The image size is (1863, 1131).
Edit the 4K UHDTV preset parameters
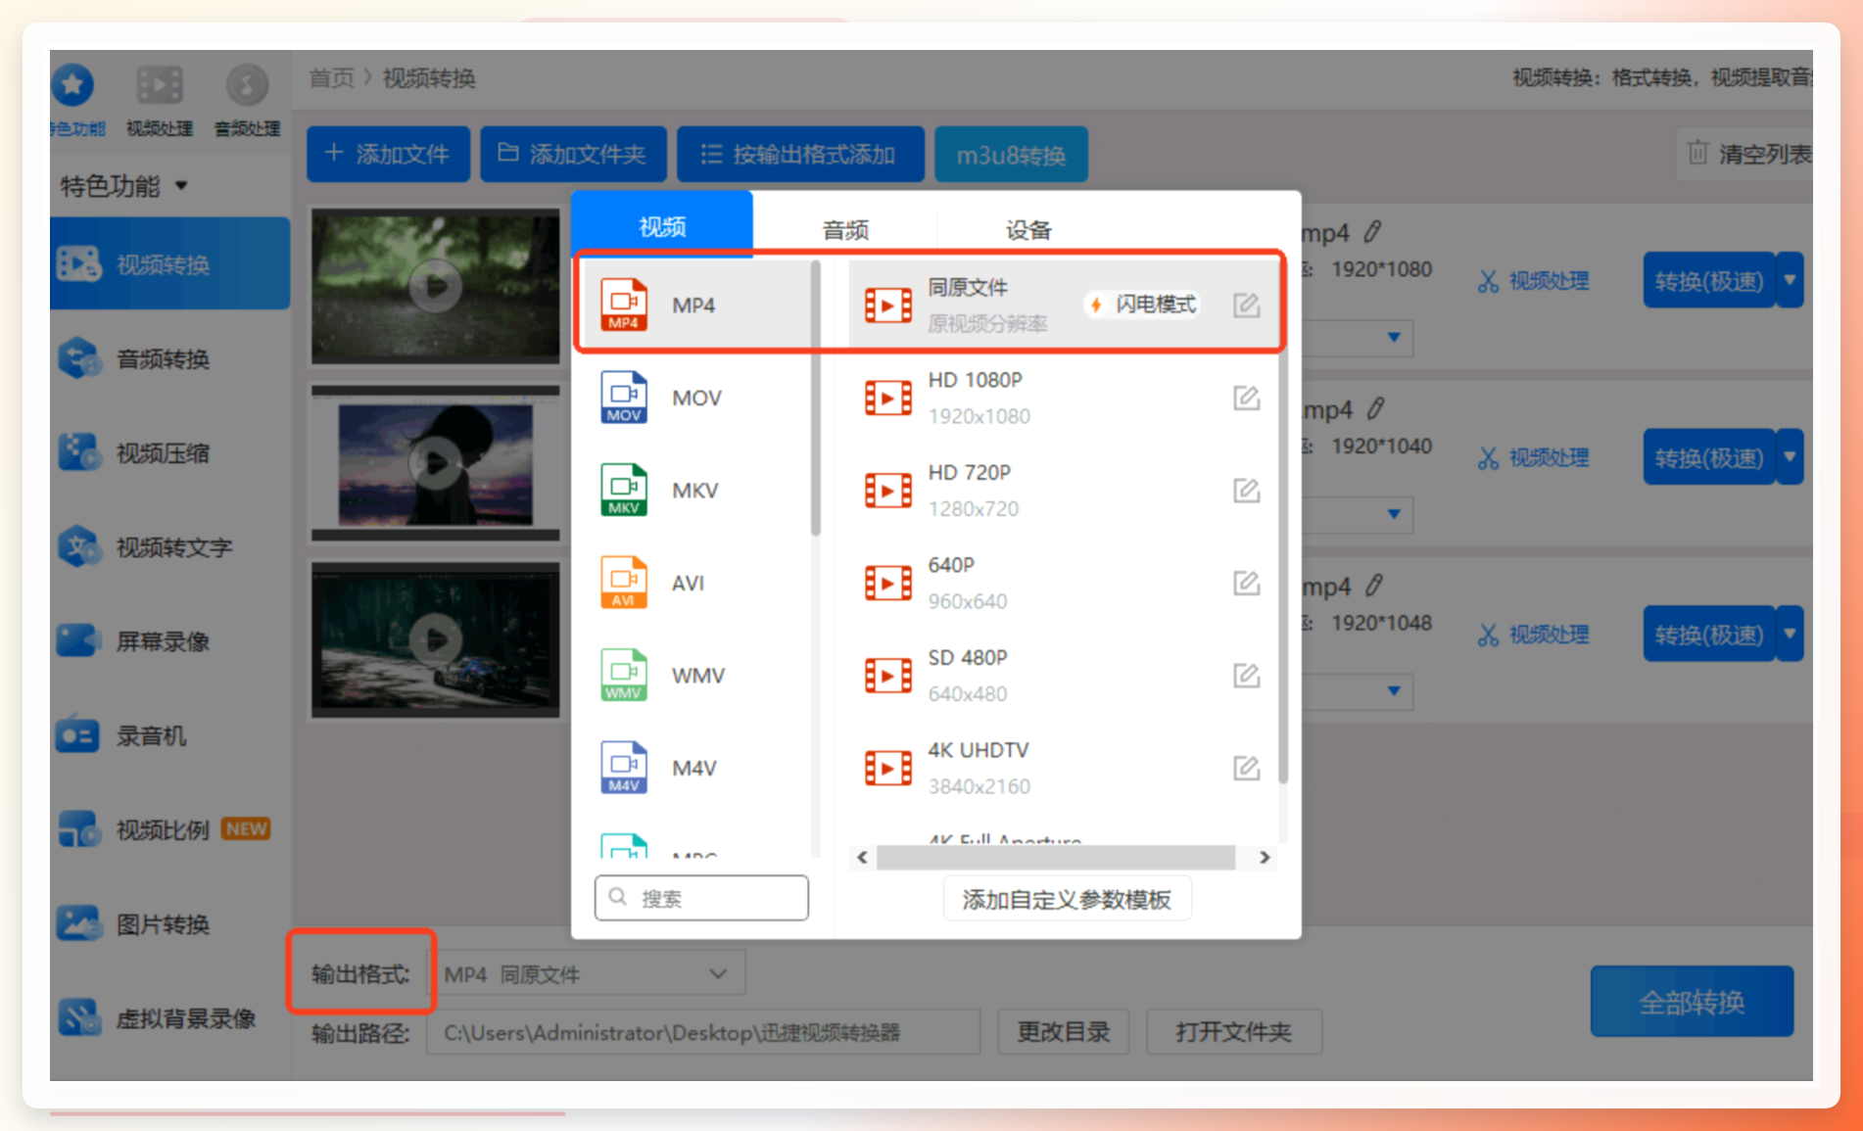pos(1246,768)
